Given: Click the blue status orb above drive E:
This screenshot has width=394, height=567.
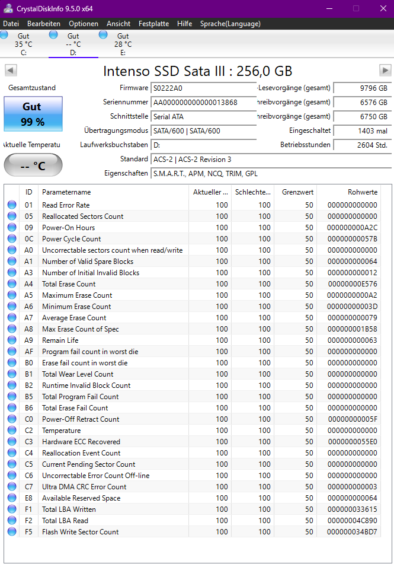Looking at the screenshot, I should click(103, 35).
